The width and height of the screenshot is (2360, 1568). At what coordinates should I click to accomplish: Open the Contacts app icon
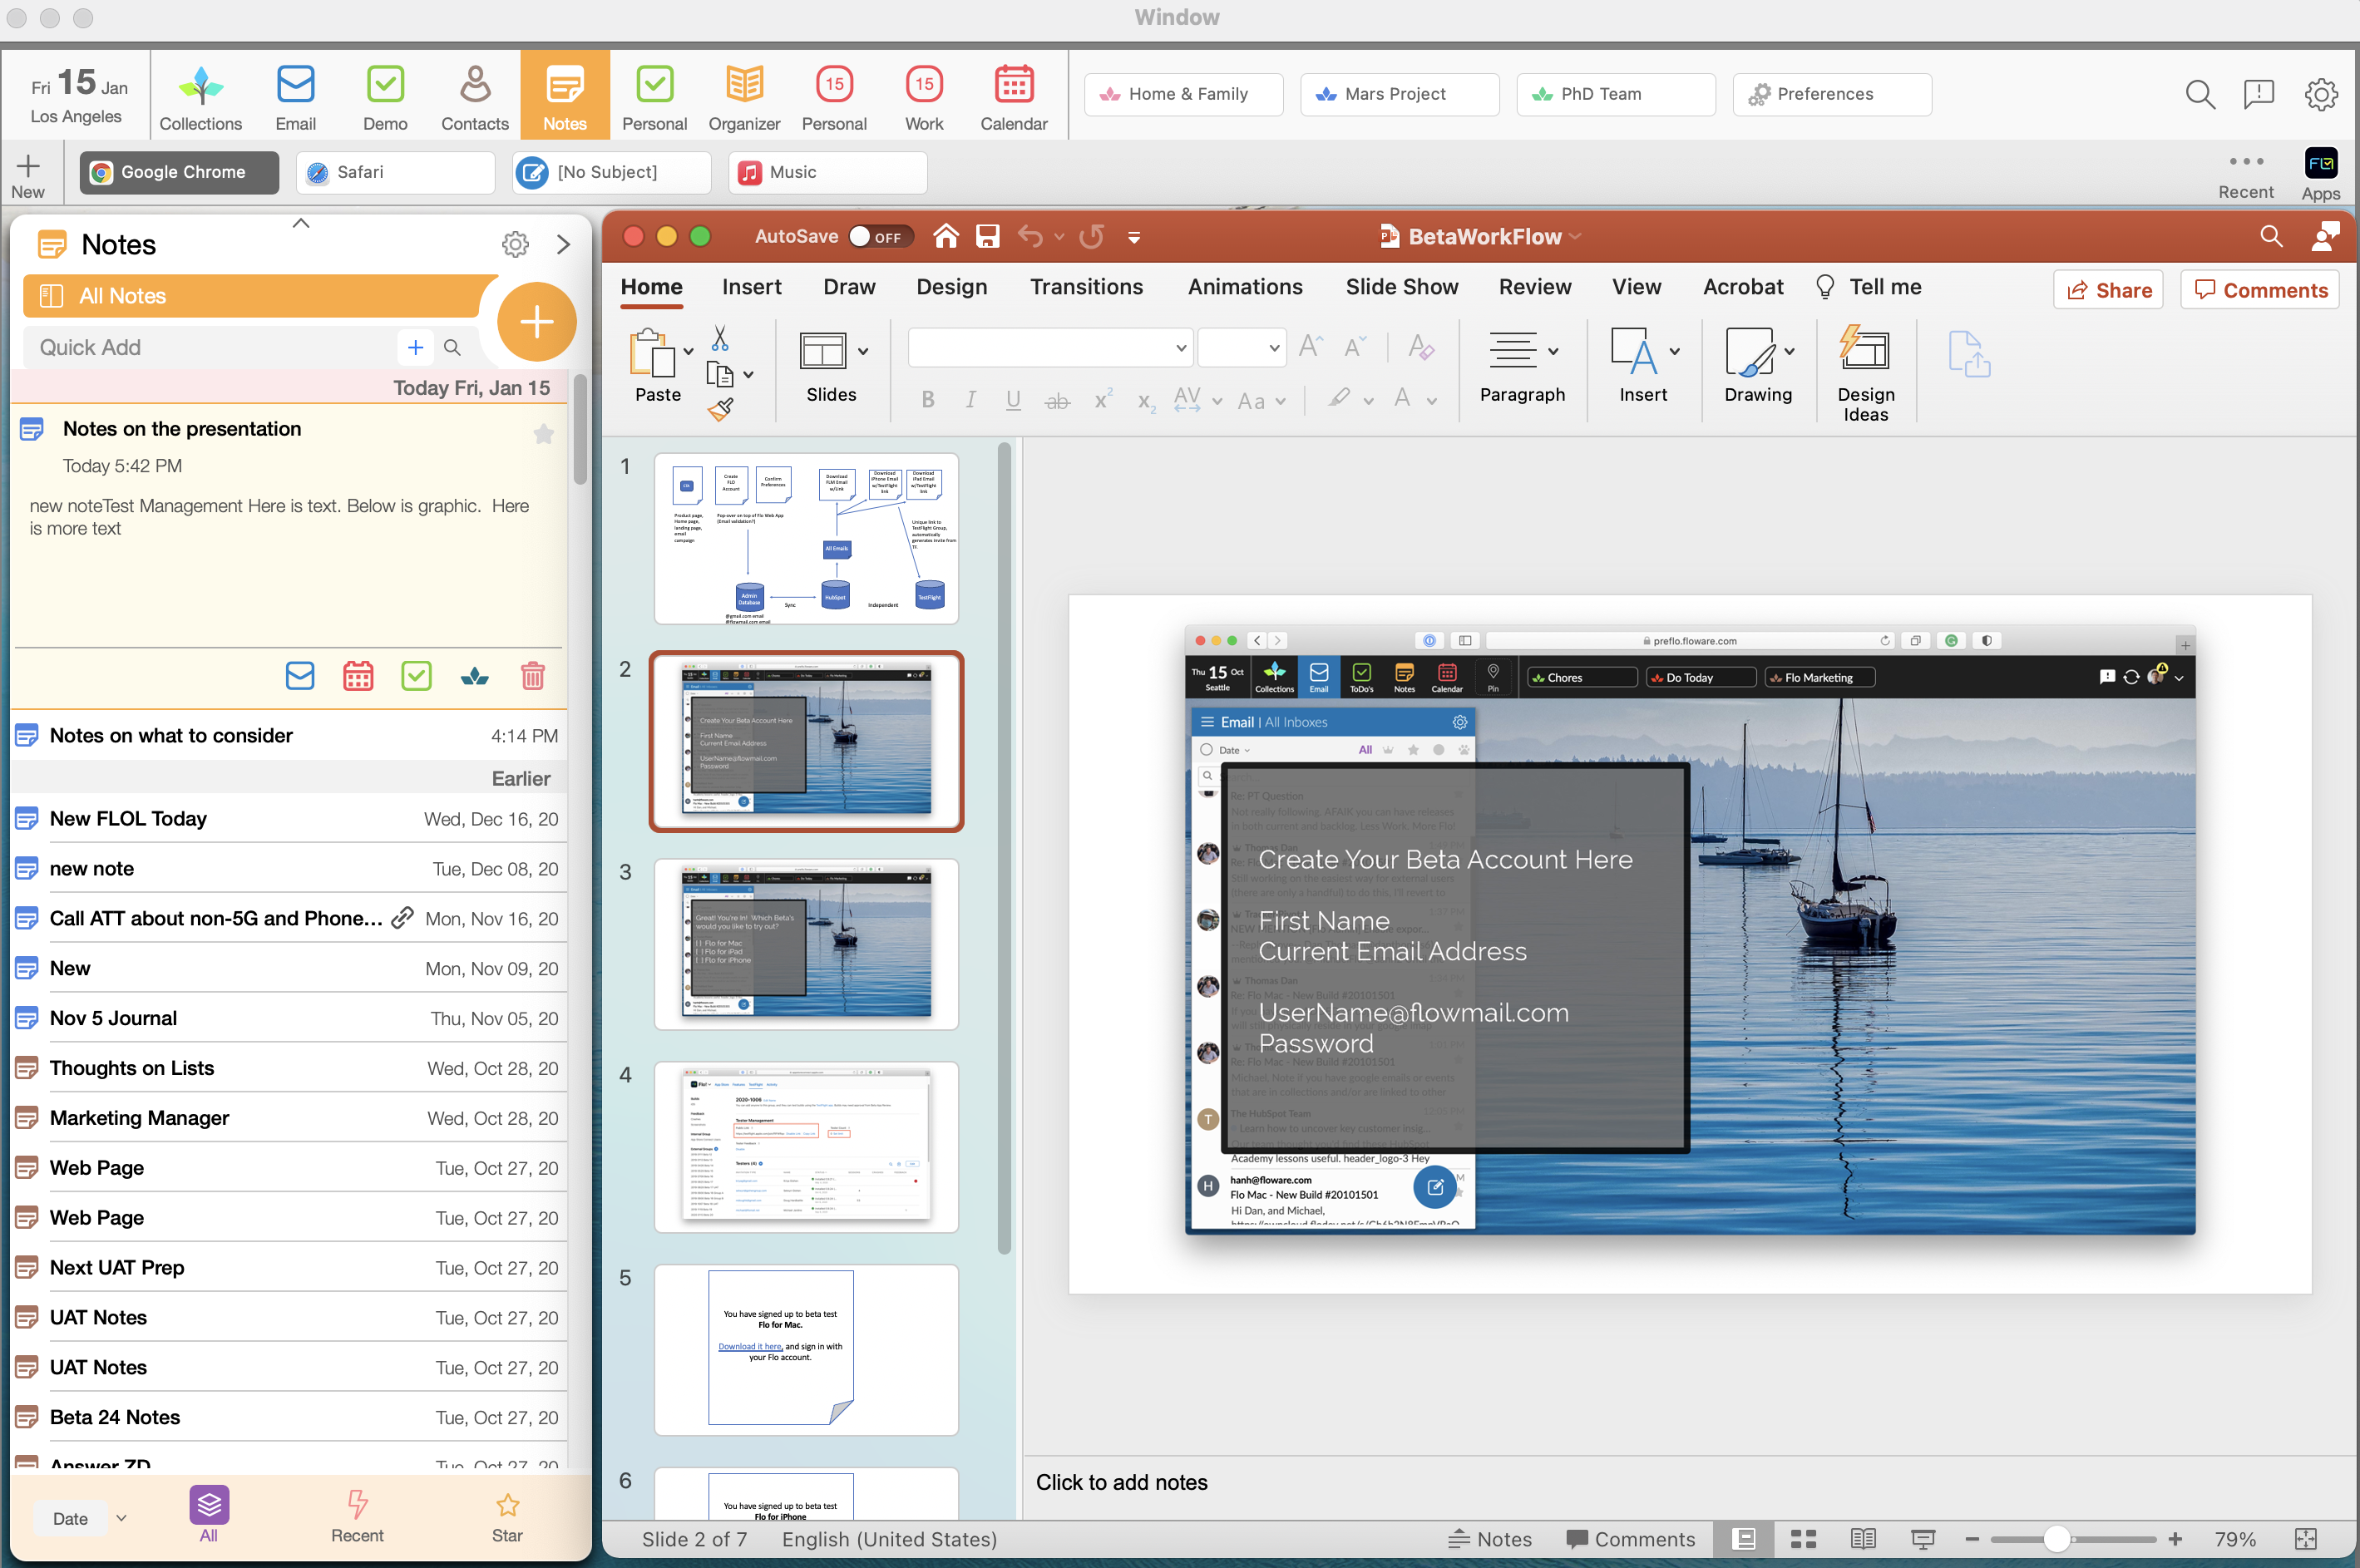474,97
